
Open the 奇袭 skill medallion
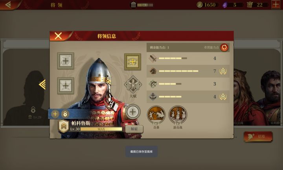[156, 115]
